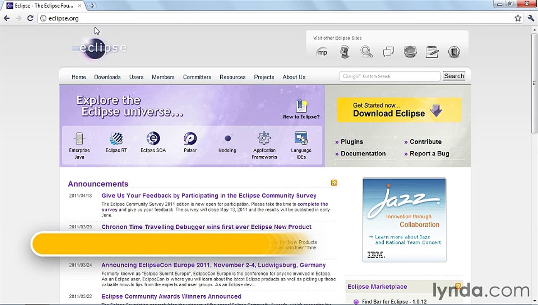Image resolution: width=538 pixels, height=305 pixels.
Task: Open Chrome's wrench settings menu
Action: point(531,18)
